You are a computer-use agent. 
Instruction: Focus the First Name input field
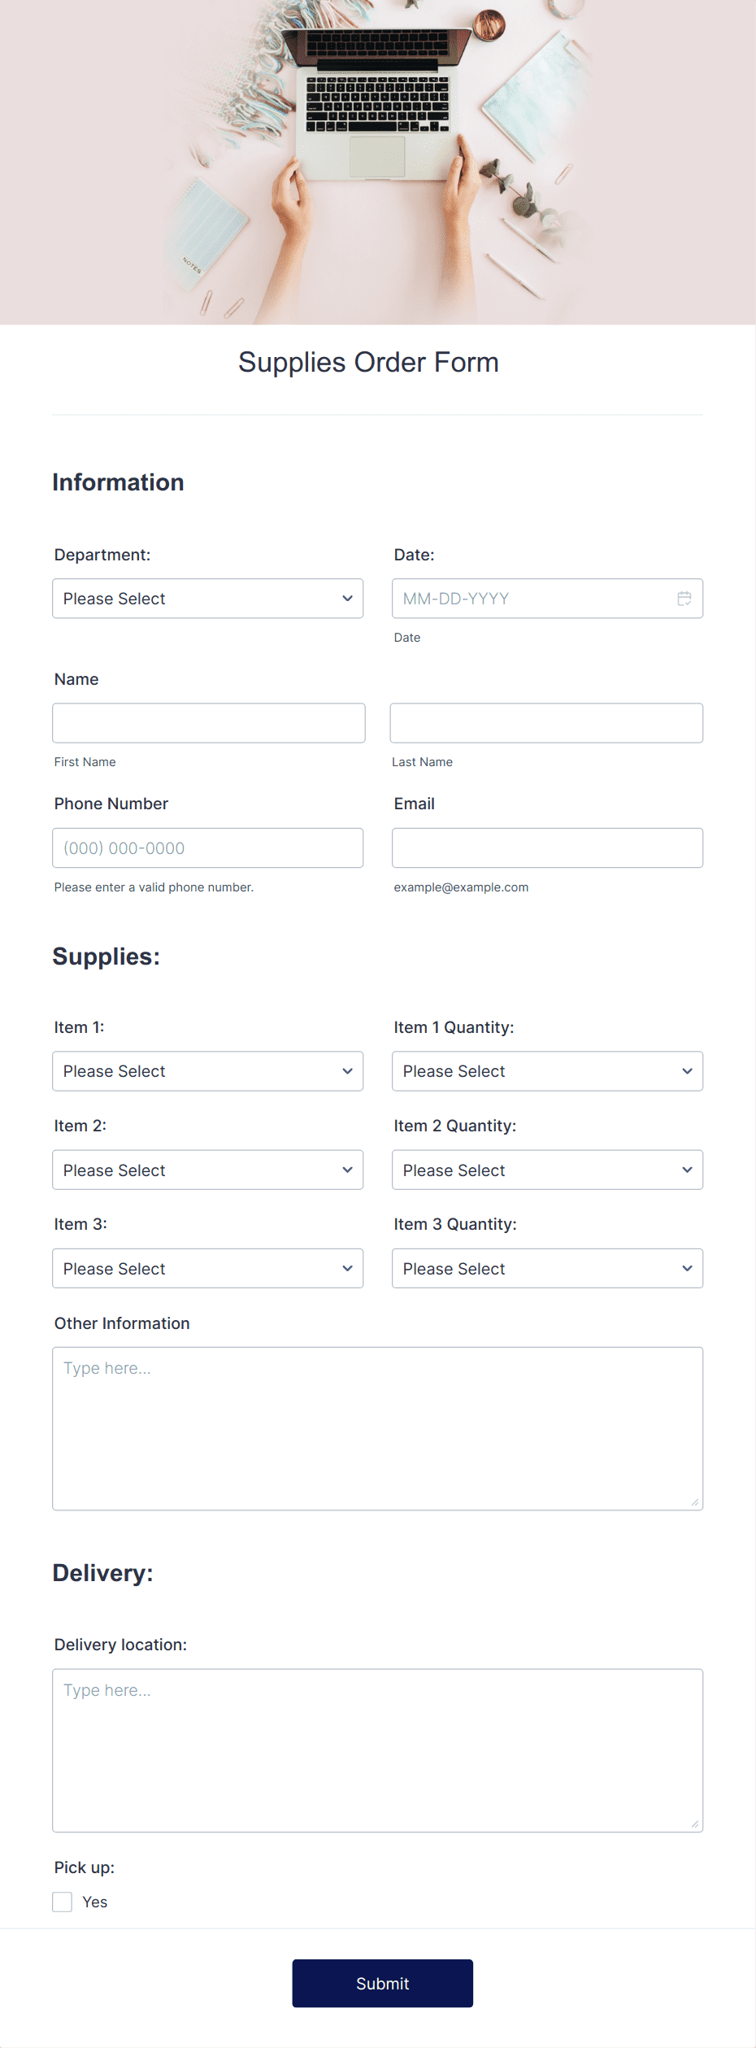click(208, 722)
